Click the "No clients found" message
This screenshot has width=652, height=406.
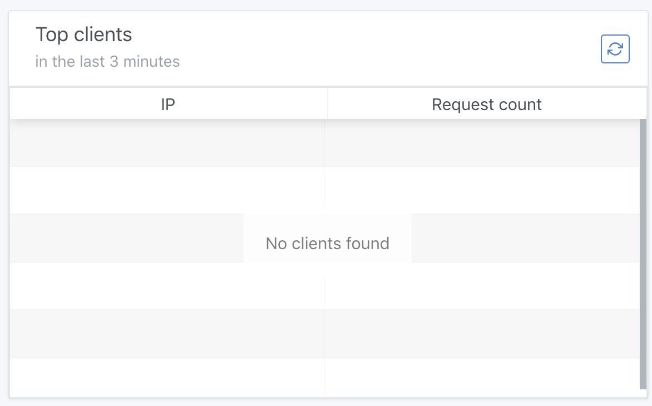(328, 243)
